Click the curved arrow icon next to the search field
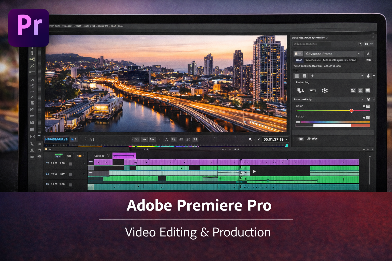 (x=360, y=44)
